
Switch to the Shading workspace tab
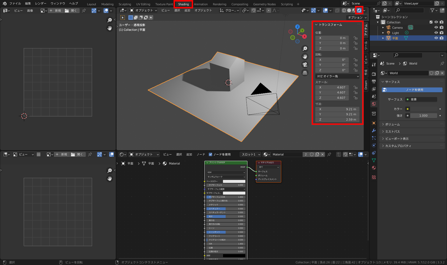(183, 4)
